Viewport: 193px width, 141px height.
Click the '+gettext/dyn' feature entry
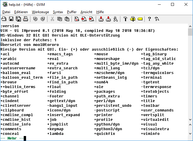click(x=61, y=101)
